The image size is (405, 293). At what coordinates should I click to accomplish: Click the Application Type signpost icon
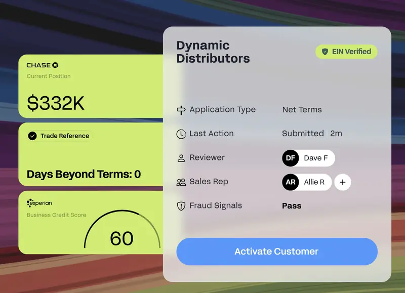[x=181, y=110]
